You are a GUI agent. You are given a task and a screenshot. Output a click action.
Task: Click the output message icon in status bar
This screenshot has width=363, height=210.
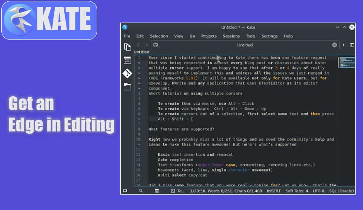click(x=125, y=191)
